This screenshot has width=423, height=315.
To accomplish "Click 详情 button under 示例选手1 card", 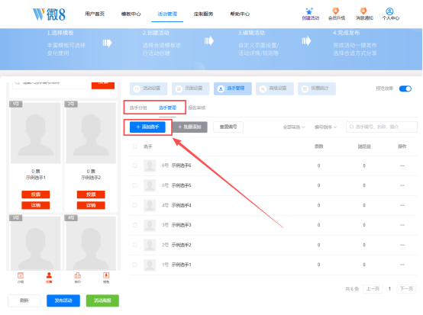I will (36, 205).
